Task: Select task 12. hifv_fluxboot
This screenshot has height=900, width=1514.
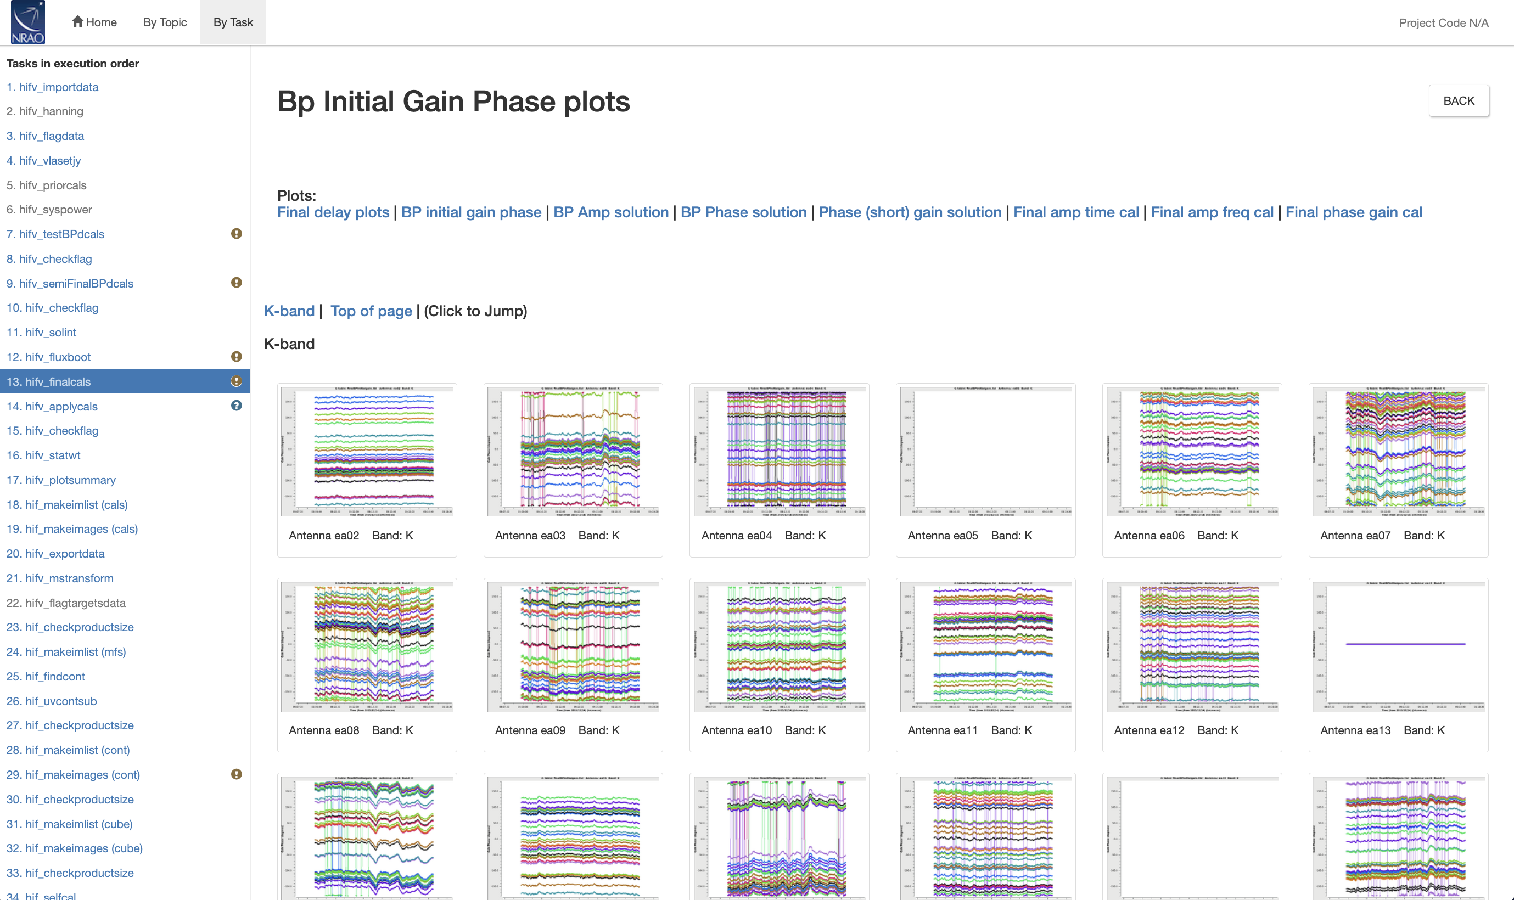Action: click(48, 357)
